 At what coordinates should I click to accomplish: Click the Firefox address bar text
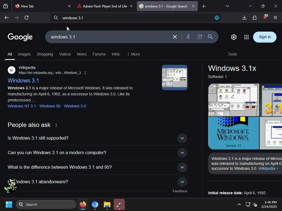pyautogui.click(x=73, y=18)
